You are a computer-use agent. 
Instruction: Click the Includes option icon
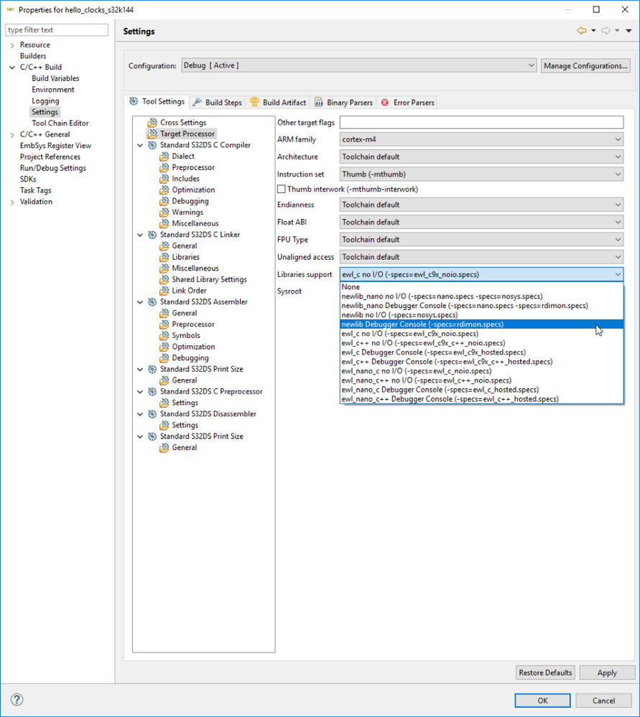164,179
